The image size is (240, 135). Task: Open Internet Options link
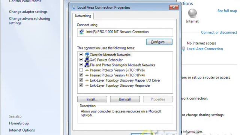coord(22,130)
